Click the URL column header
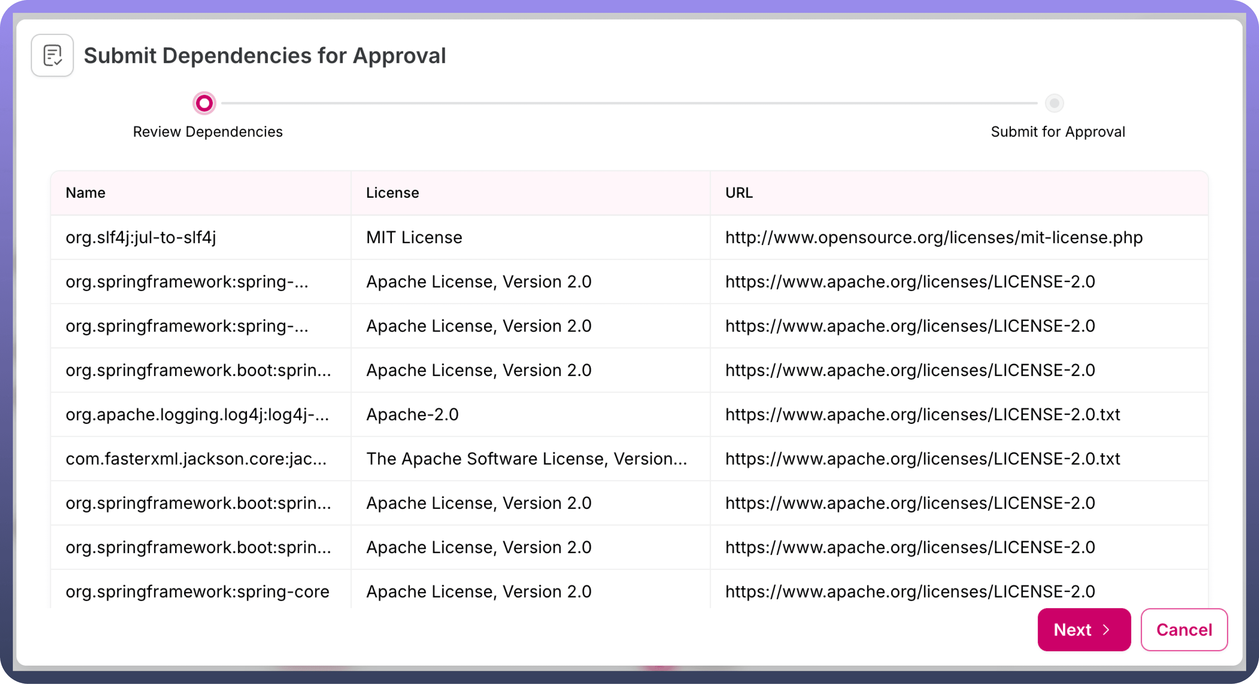Image resolution: width=1259 pixels, height=684 pixels. click(x=738, y=193)
